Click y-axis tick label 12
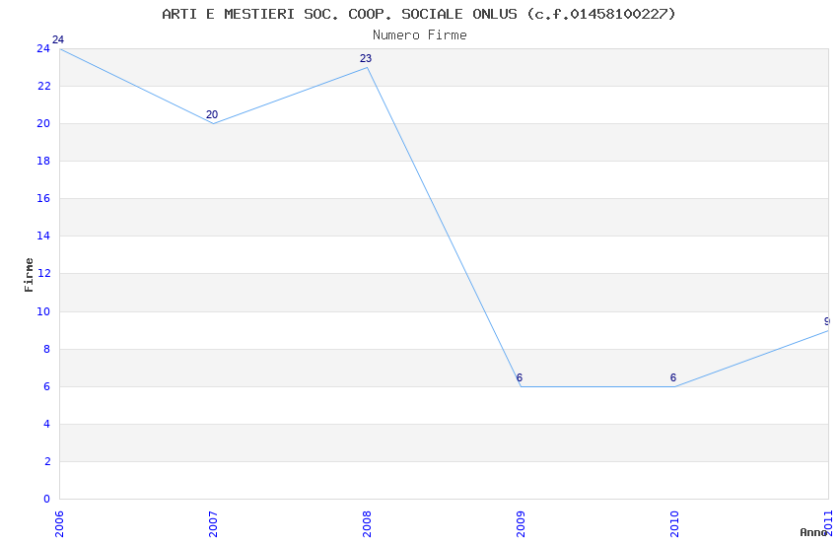The image size is (838, 542). pyautogui.click(x=43, y=273)
